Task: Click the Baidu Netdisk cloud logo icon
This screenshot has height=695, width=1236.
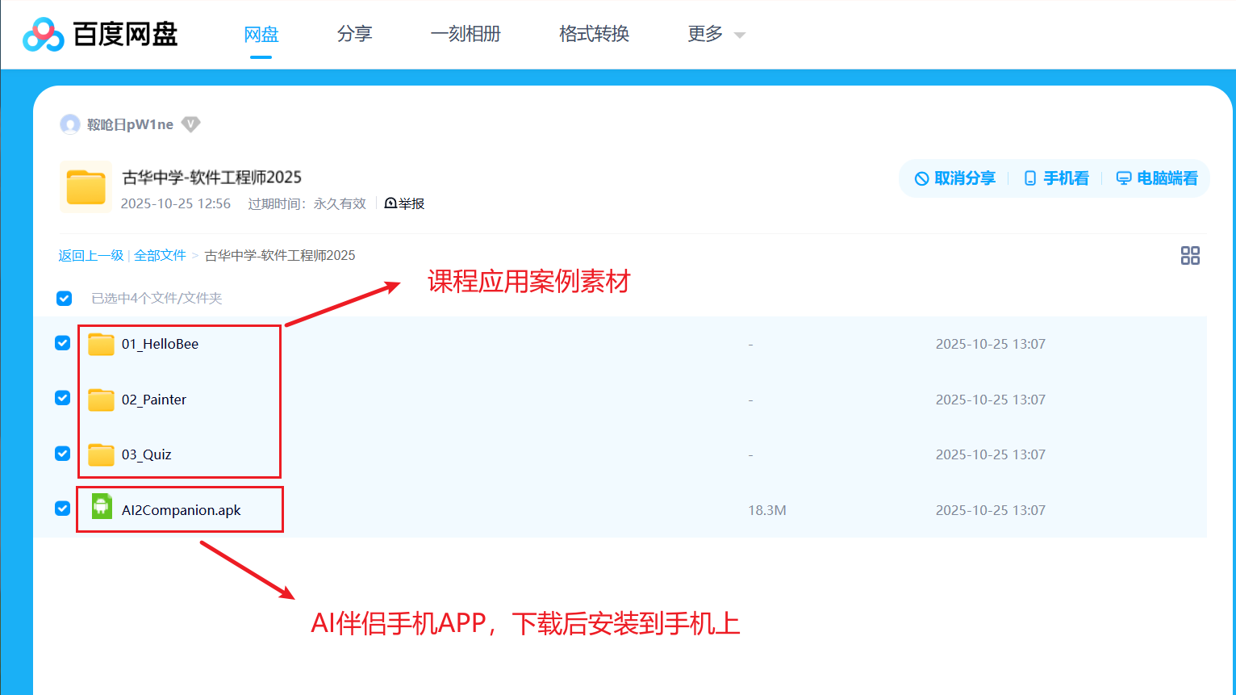Action: (44, 35)
